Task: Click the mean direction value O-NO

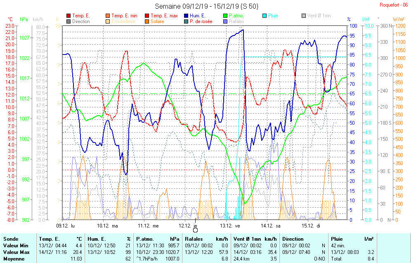Action: pos(319,259)
